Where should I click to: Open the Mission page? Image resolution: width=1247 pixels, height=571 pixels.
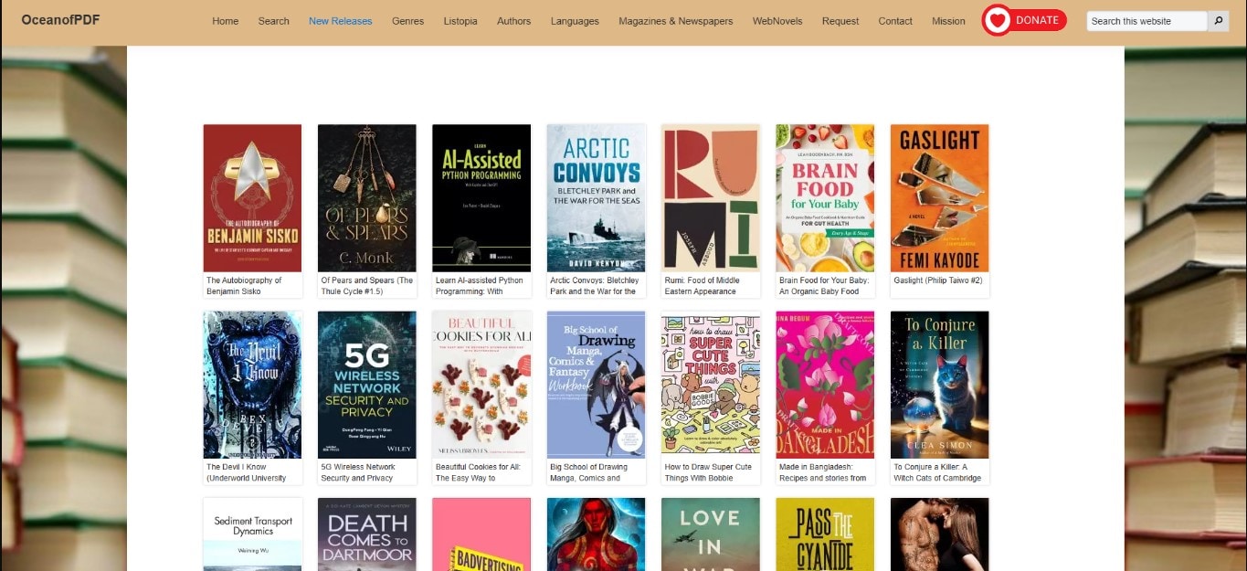pyautogui.click(x=948, y=21)
